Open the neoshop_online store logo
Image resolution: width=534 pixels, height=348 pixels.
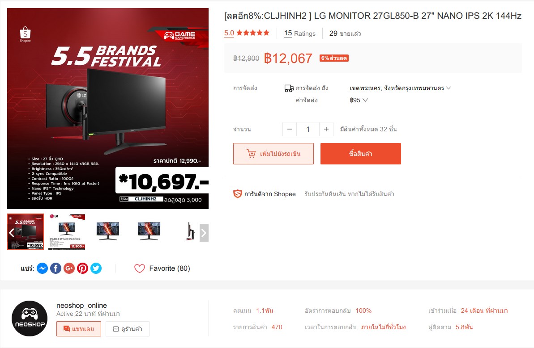(x=30, y=319)
